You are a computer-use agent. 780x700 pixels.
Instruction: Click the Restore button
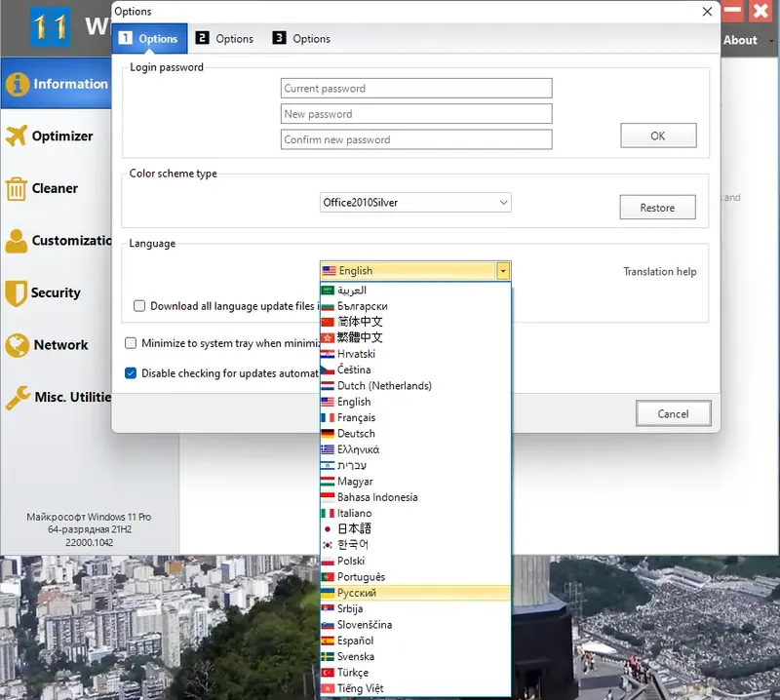click(657, 207)
